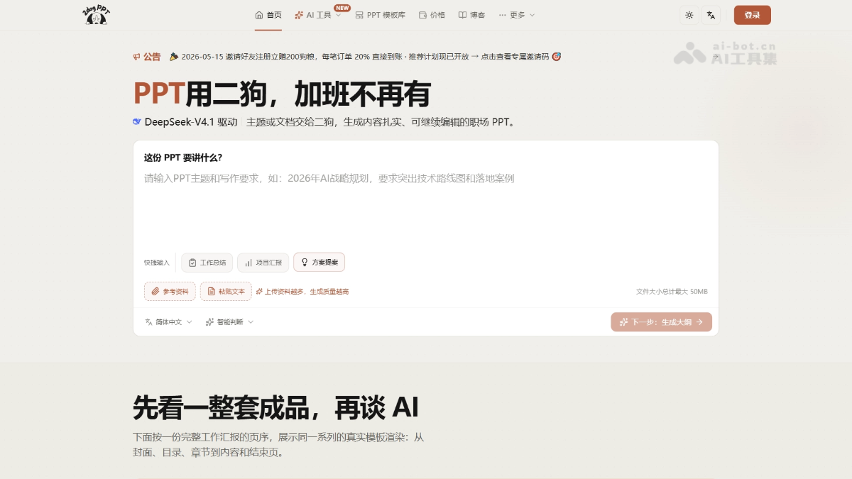This screenshot has width=852, height=479.
Task: Click the 登录 login button
Action: point(752,15)
